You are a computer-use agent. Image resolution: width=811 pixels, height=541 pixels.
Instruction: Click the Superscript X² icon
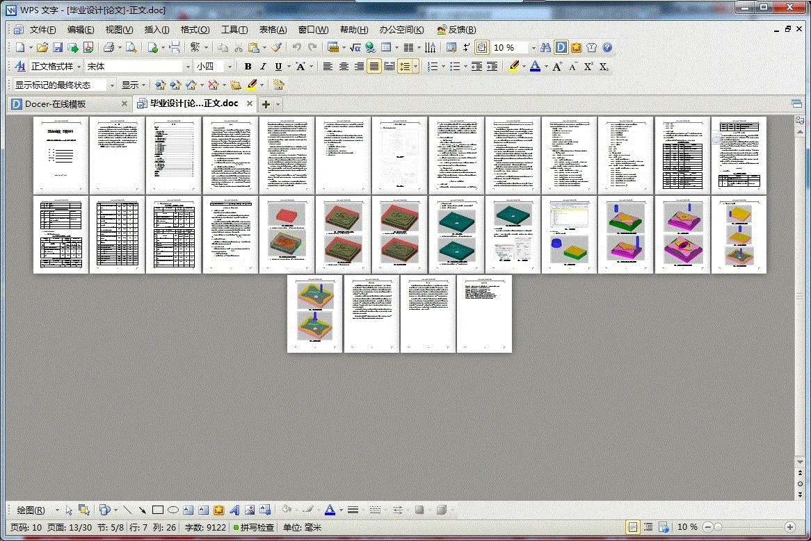point(588,66)
